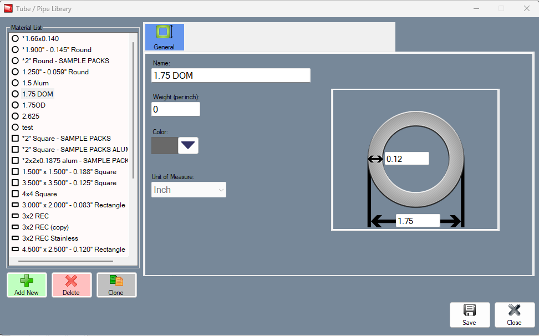Select 3x2 REC material

tap(35, 216)
